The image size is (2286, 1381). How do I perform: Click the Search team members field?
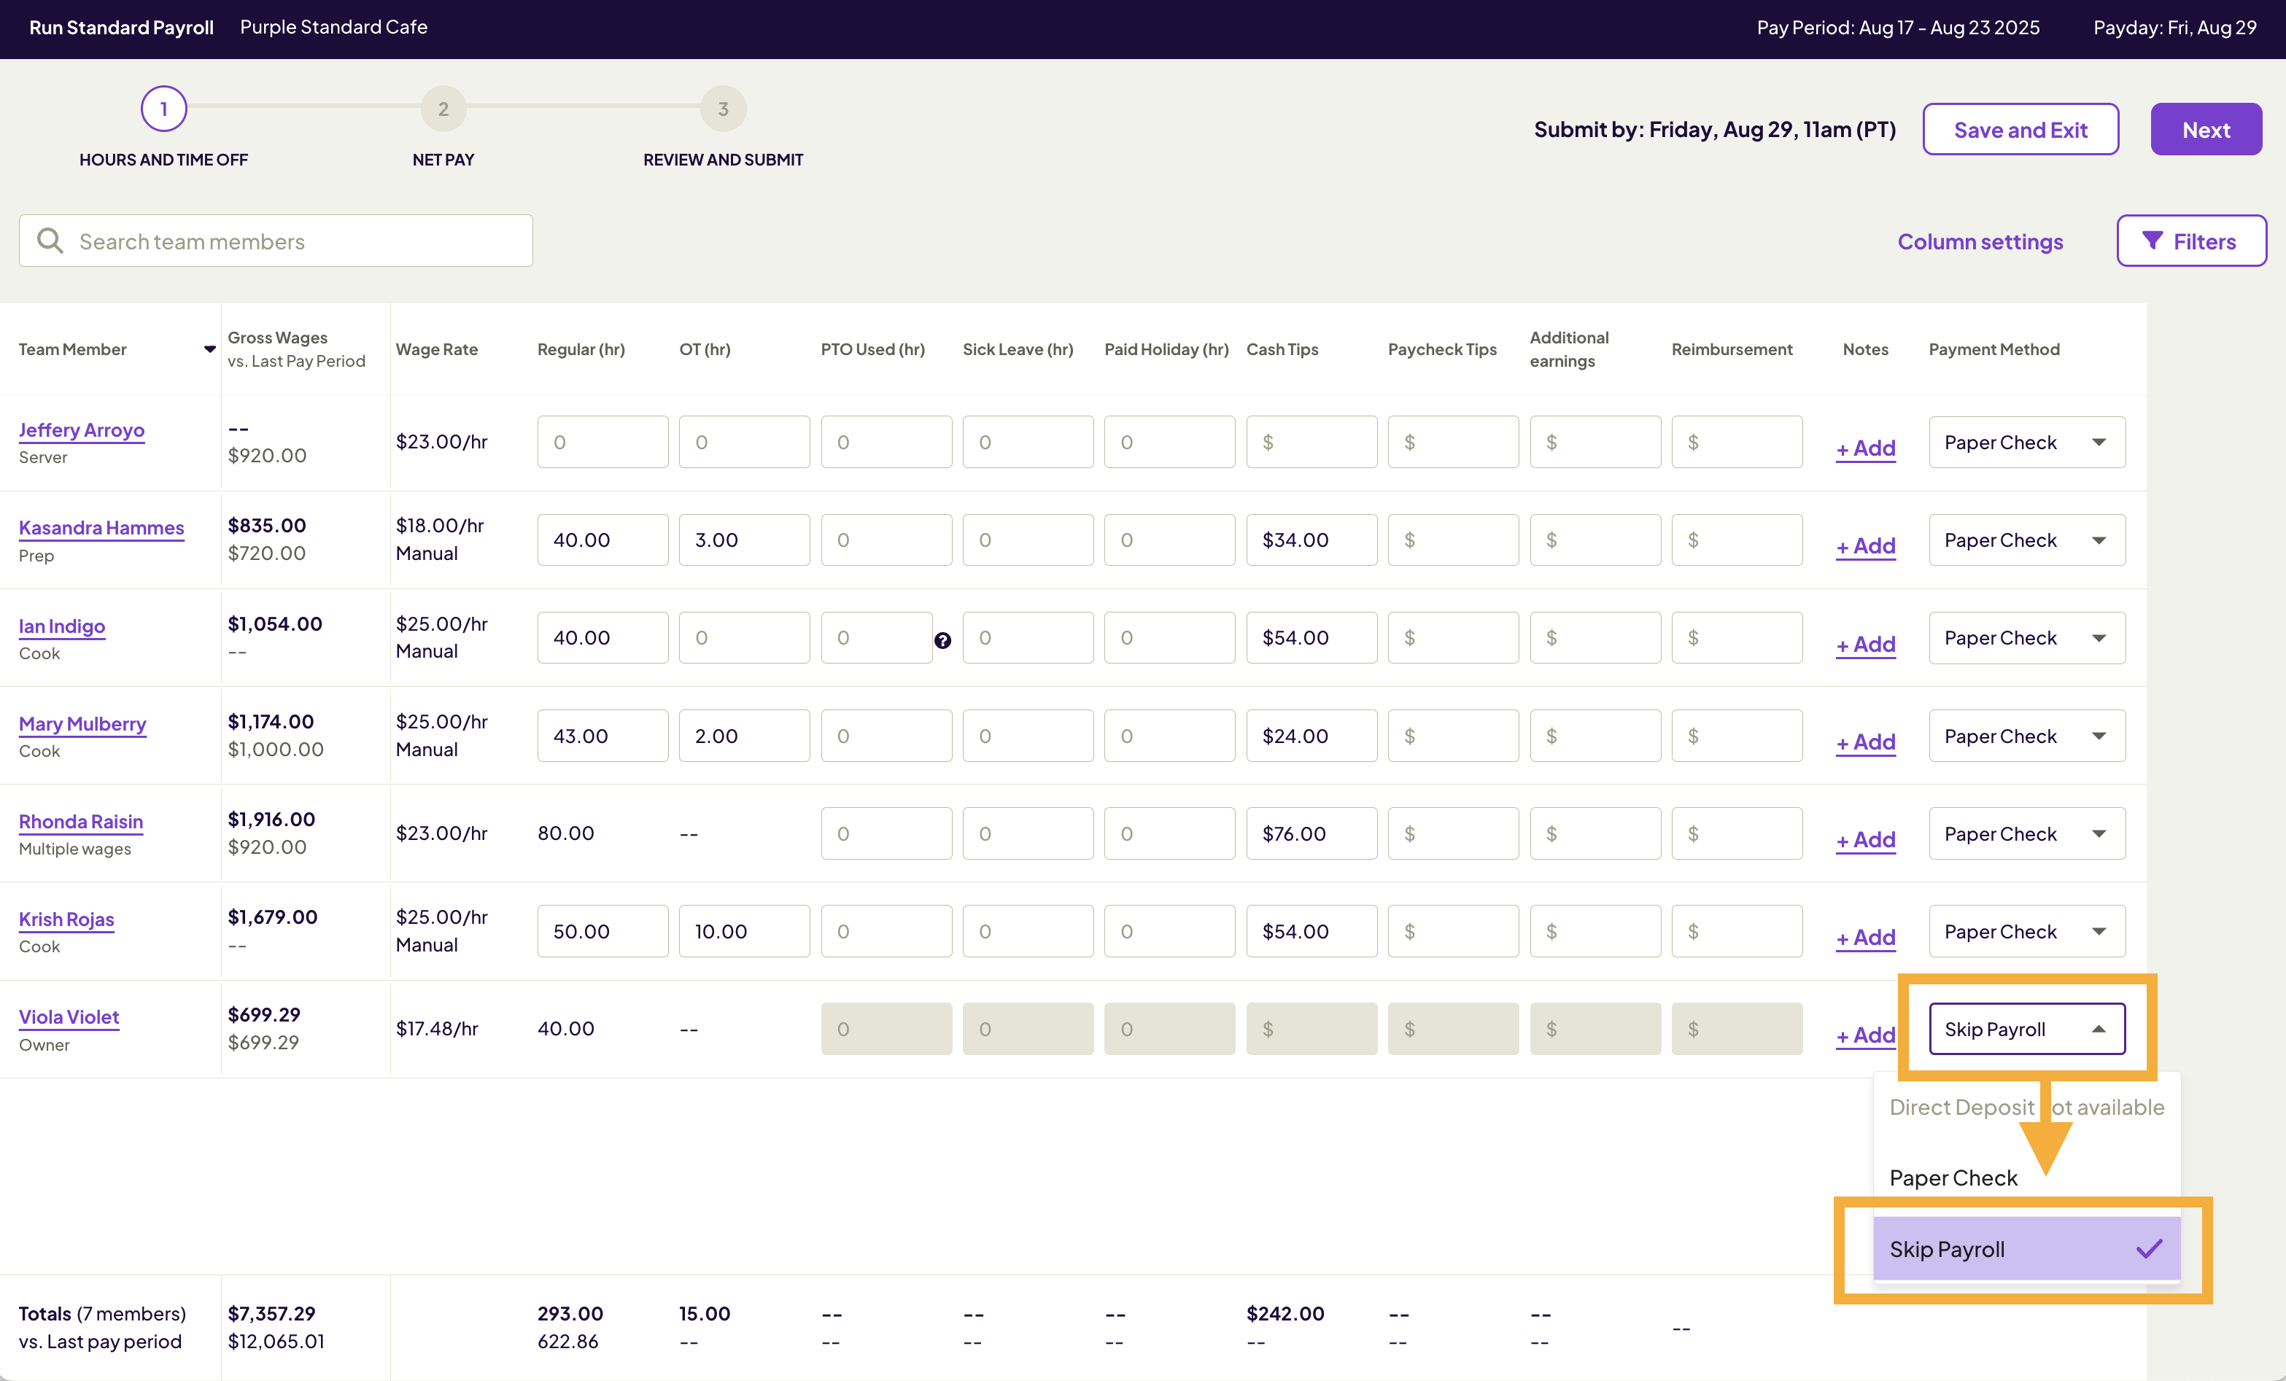[x=279, y=240]
